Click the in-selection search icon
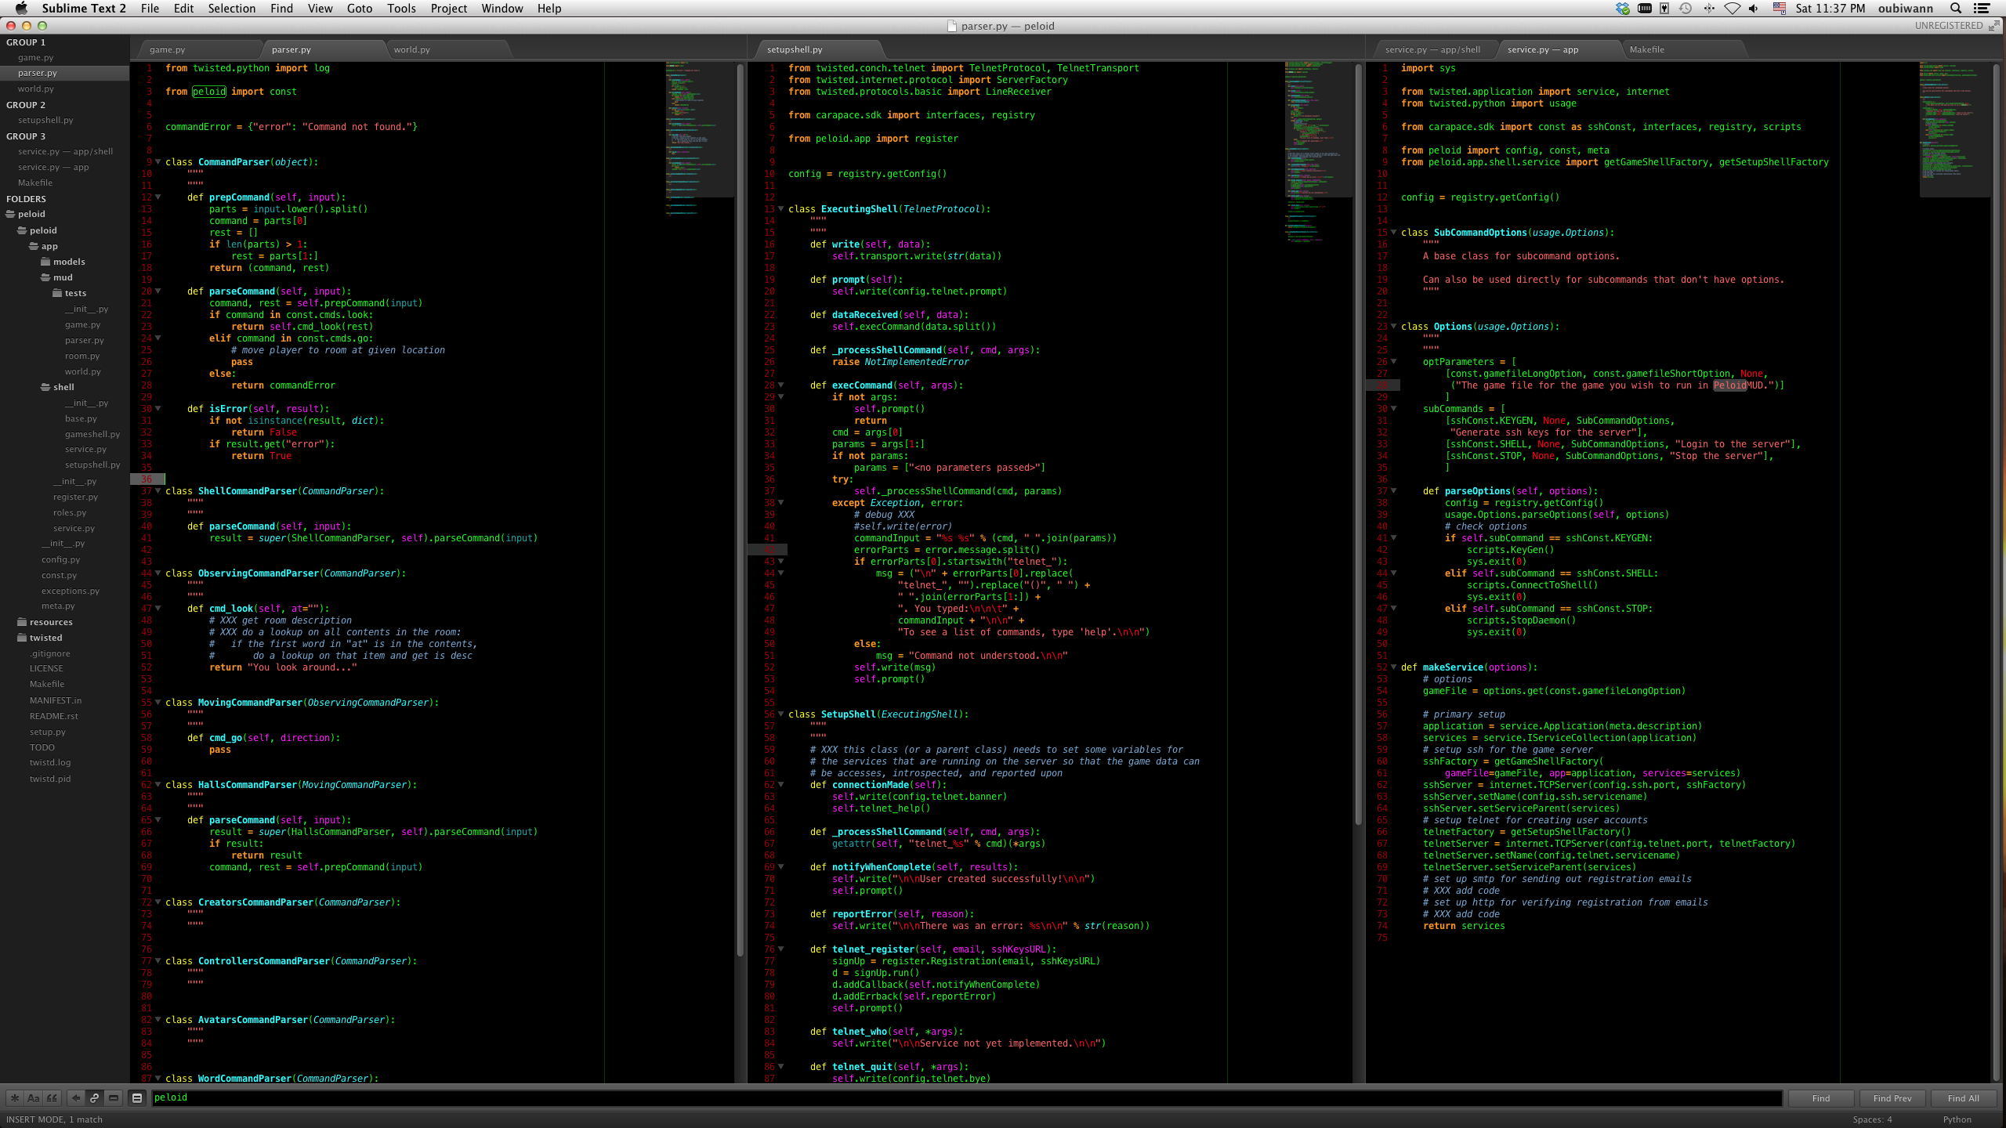This screenshot has height=1128, width=2006. pos(114,1098)
